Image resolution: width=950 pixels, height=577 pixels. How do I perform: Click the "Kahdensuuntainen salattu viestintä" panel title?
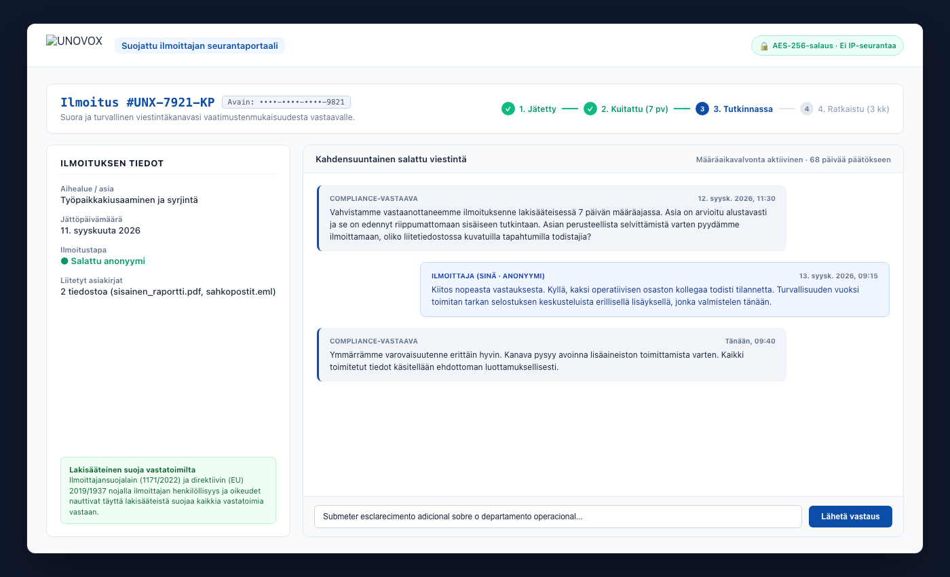(391, 159)
